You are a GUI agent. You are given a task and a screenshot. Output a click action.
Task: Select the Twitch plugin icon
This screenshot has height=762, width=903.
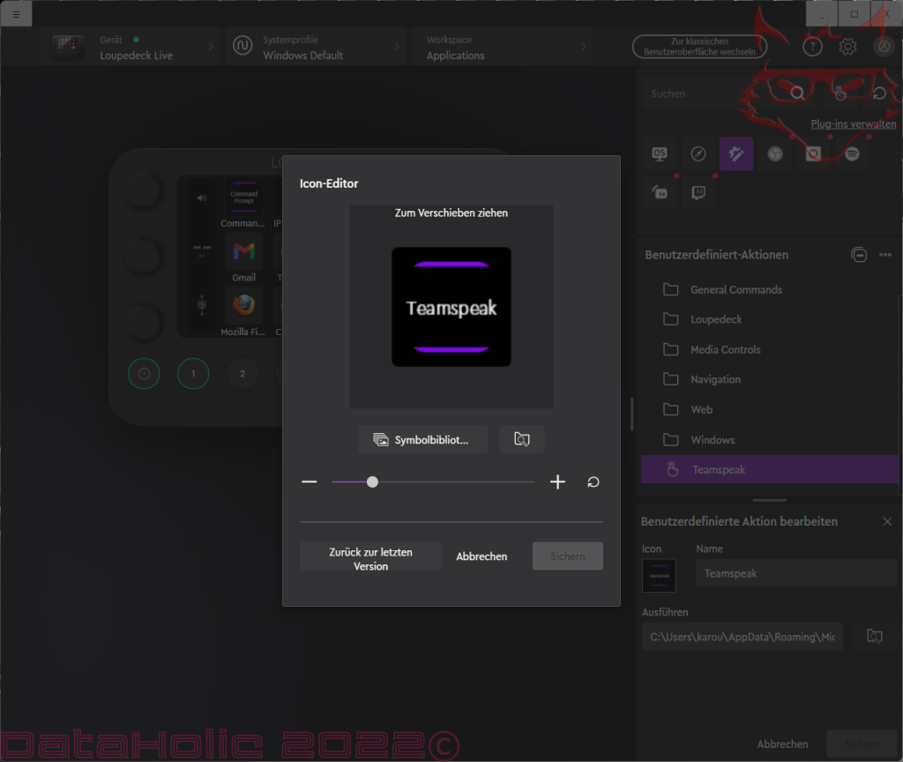pos(698,192)
